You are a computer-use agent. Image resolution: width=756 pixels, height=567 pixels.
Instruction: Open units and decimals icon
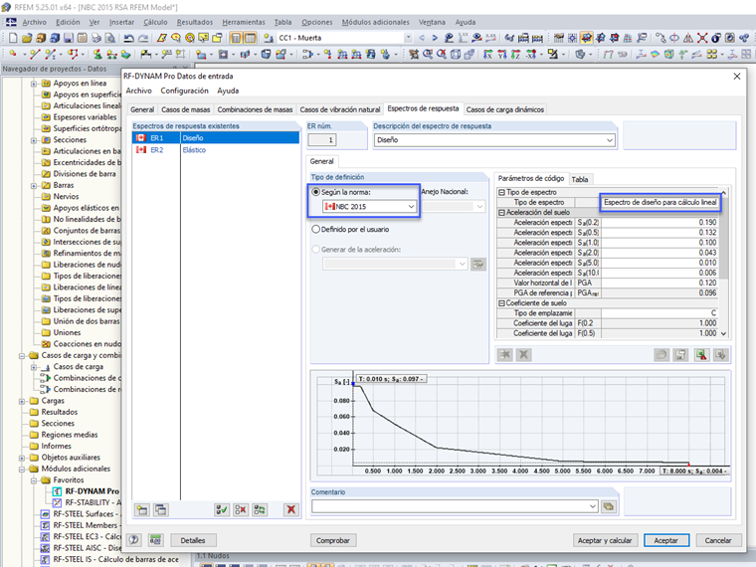(155, 540)
